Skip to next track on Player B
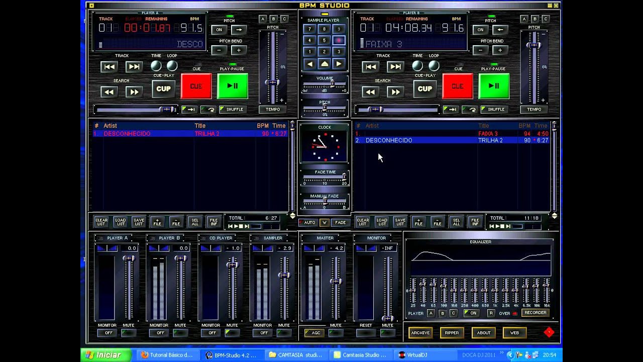 coord(395,66)
